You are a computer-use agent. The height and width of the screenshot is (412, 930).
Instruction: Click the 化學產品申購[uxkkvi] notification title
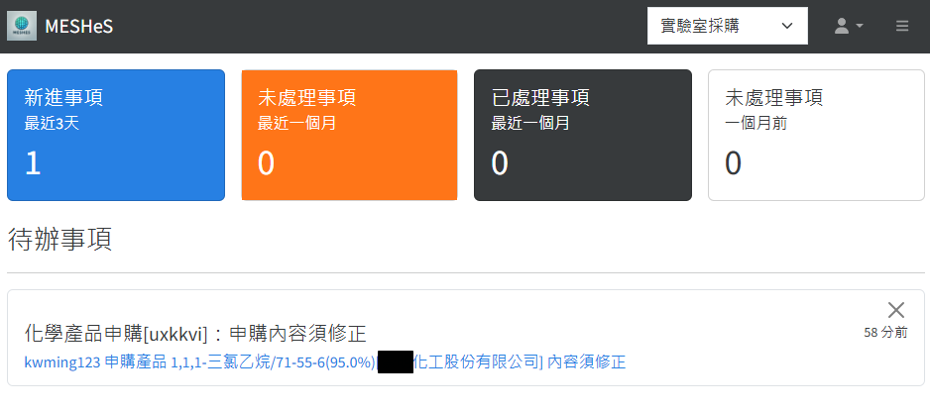[x=195, y=335]
